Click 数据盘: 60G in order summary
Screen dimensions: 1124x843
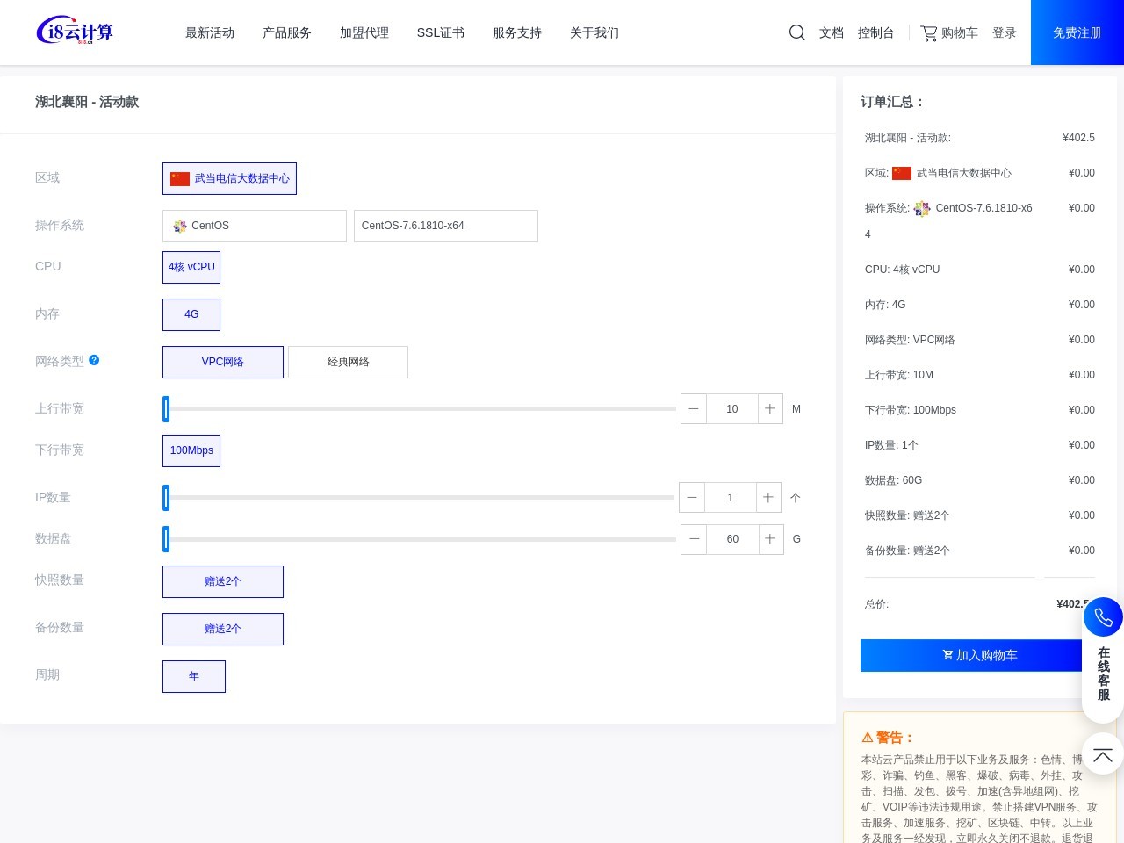point(893,480)
